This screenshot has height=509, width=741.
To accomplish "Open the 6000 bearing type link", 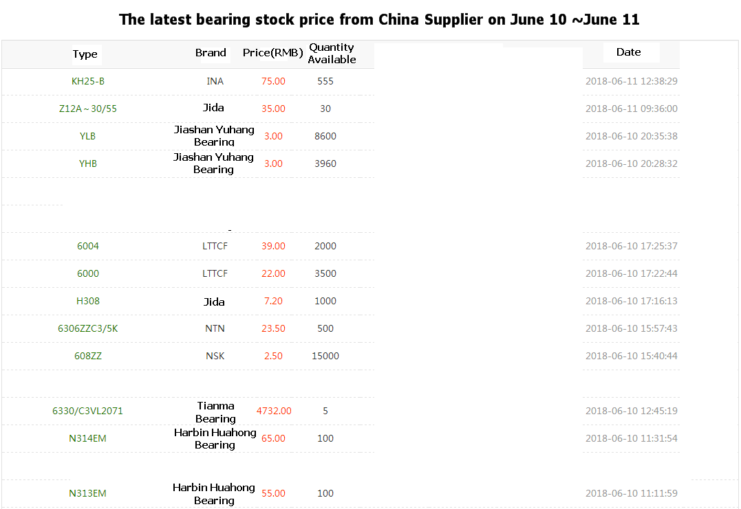I will [88, 273].
